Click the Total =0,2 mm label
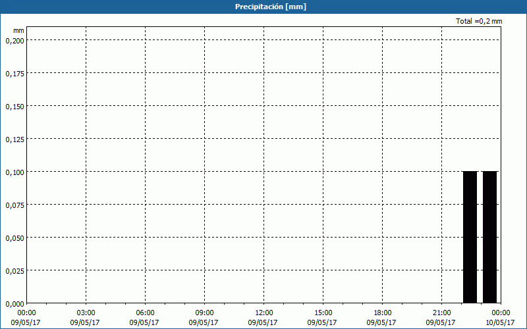Screen dimensions: 527x329 click(479, 21)
